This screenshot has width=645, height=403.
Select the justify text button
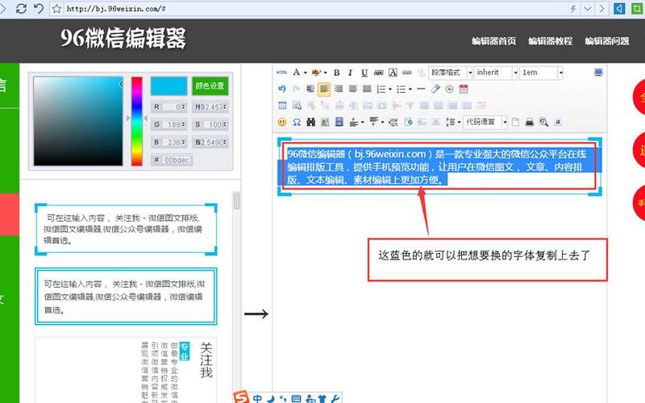pyautogui.click(x=367, y=89)
